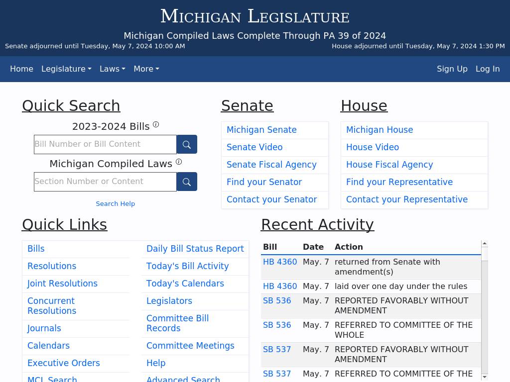The image size is (510, 382).
Task: Open the Search Help link
Action: 115,204
